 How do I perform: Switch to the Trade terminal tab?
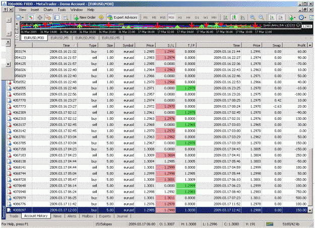pyautogui.click(x=14, y=216)
